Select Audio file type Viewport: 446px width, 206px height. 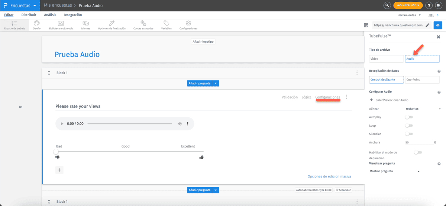[422, 59]
